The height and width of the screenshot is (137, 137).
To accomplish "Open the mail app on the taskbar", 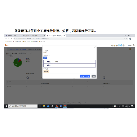I will click(48, 106).
